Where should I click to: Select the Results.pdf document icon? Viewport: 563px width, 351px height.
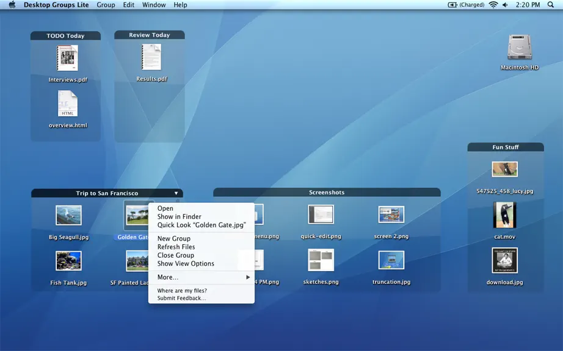(151, 57)
